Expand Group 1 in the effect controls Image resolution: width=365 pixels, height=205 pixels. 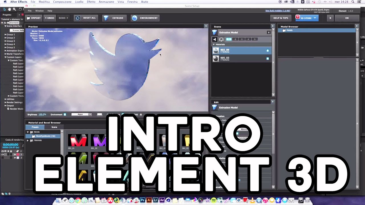coord(5,34)
